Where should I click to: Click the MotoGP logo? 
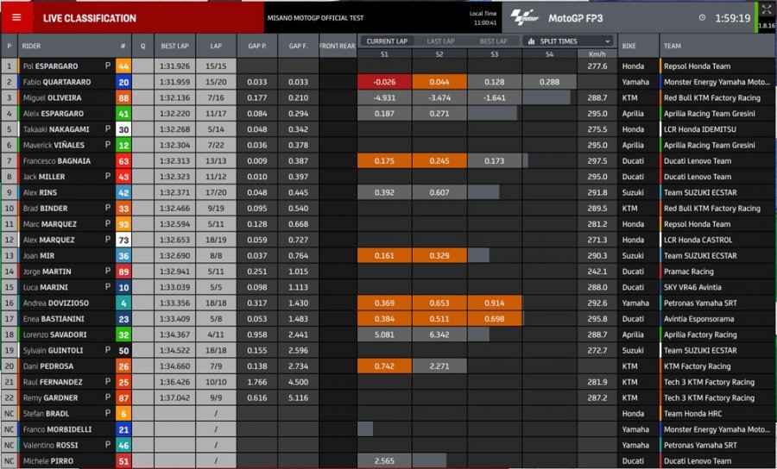point(524,18)
